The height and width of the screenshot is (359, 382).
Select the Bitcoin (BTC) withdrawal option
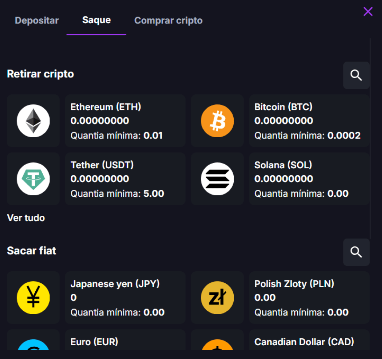tap(309, 121)
